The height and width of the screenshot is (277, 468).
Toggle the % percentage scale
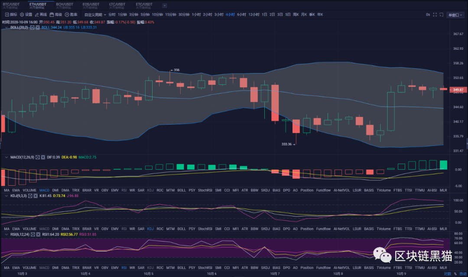455,274
